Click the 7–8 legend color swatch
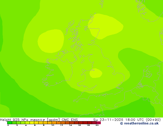This screenshot has height=126, width=163. point(41,123)
